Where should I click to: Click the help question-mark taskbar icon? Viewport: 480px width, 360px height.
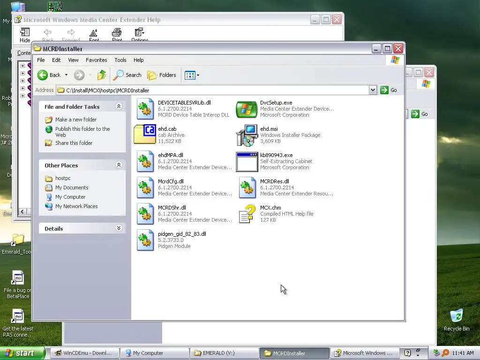point(407,353)
